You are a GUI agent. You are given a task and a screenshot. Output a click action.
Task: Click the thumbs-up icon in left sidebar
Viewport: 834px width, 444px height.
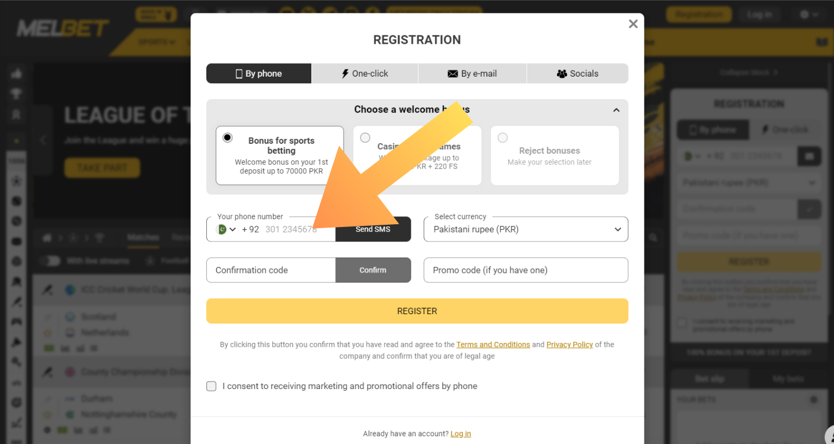(x=16, y=73)
